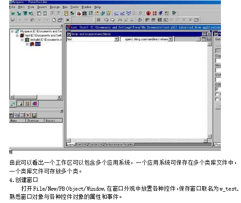Select the open script tab
The width and height of the screenshot is (241, 203).
(x=71, y=145)
